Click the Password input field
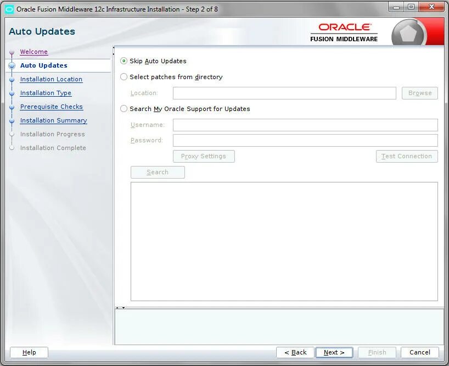The image size is (449, 366). [x=305, y=141]
